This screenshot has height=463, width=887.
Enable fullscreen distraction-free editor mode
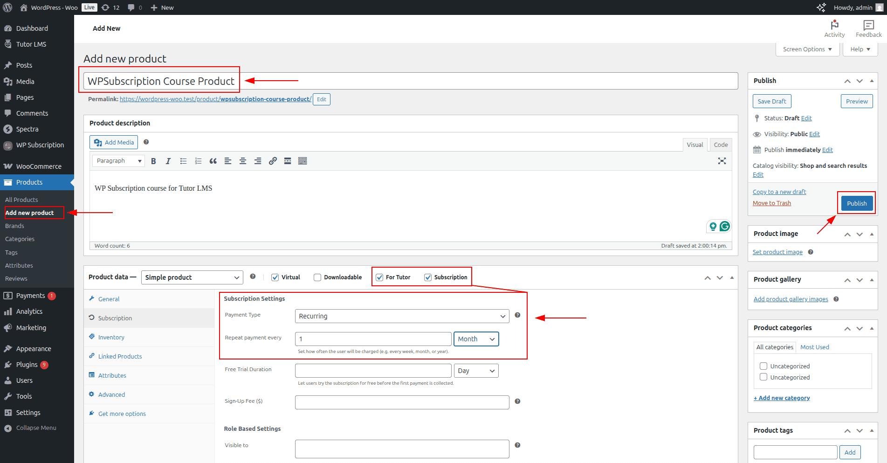[x=722, y=161]
